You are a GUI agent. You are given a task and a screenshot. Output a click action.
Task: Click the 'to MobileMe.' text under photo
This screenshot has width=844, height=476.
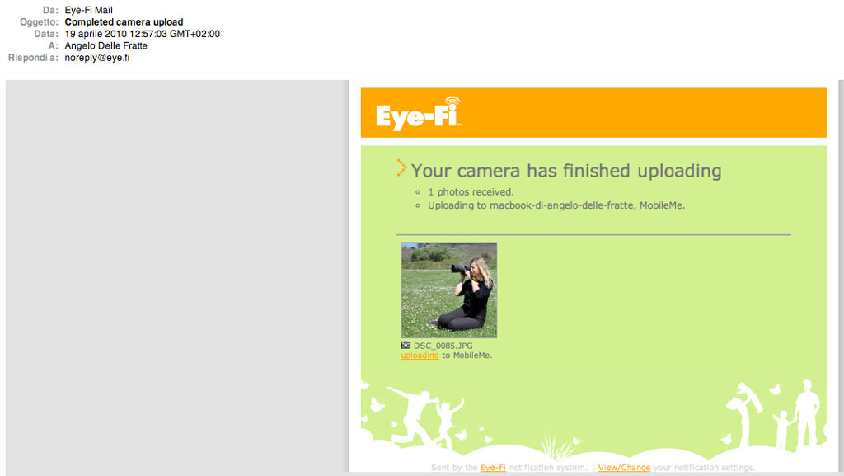467,356
